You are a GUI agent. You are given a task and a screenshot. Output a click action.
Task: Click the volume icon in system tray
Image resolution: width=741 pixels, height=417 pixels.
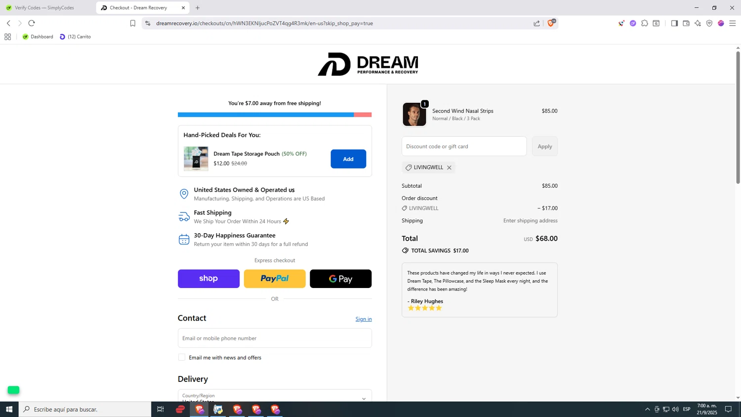tap(675, 409)
